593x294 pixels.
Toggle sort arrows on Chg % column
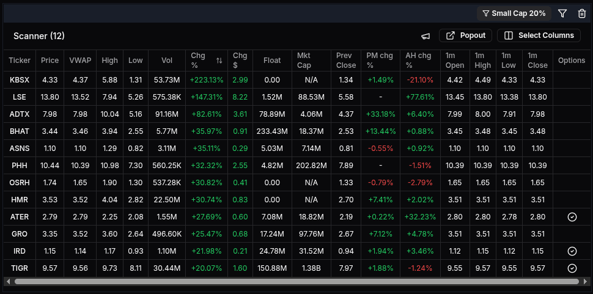[x=219, y=61]
